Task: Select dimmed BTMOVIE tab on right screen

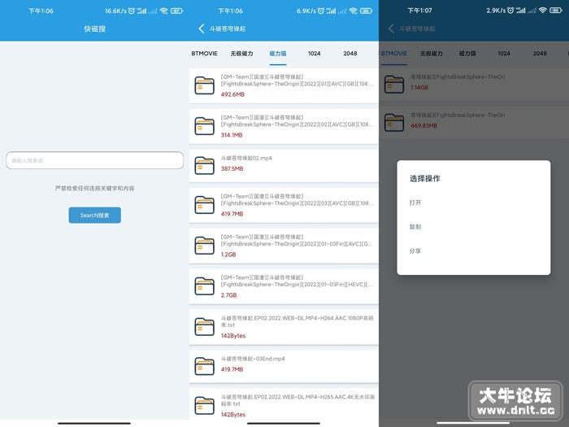Action: [x=394, y=54]
